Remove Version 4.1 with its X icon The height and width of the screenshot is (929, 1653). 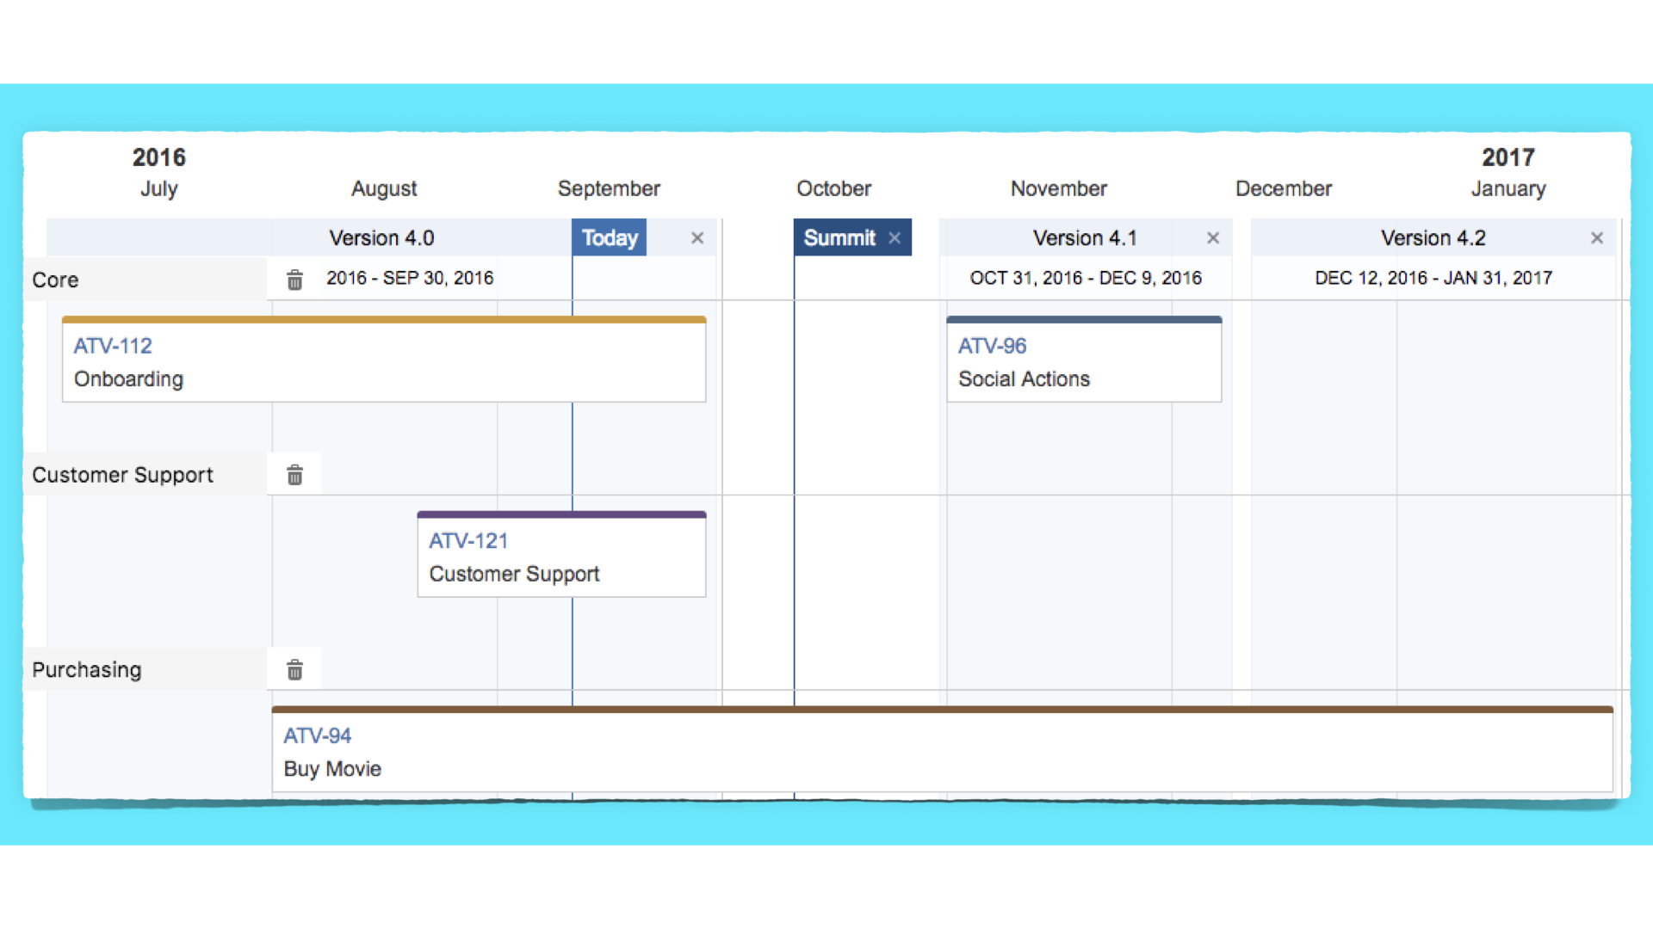(x=1213, y=238)
